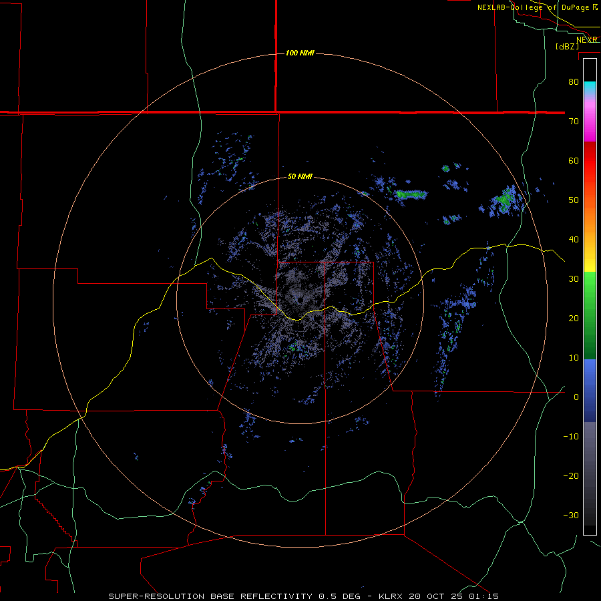Image resolution: width=601 pixels, height=601 pixels.
Task: Pick the cyan top segment of the color bar
Action: (x=590, y=86)
